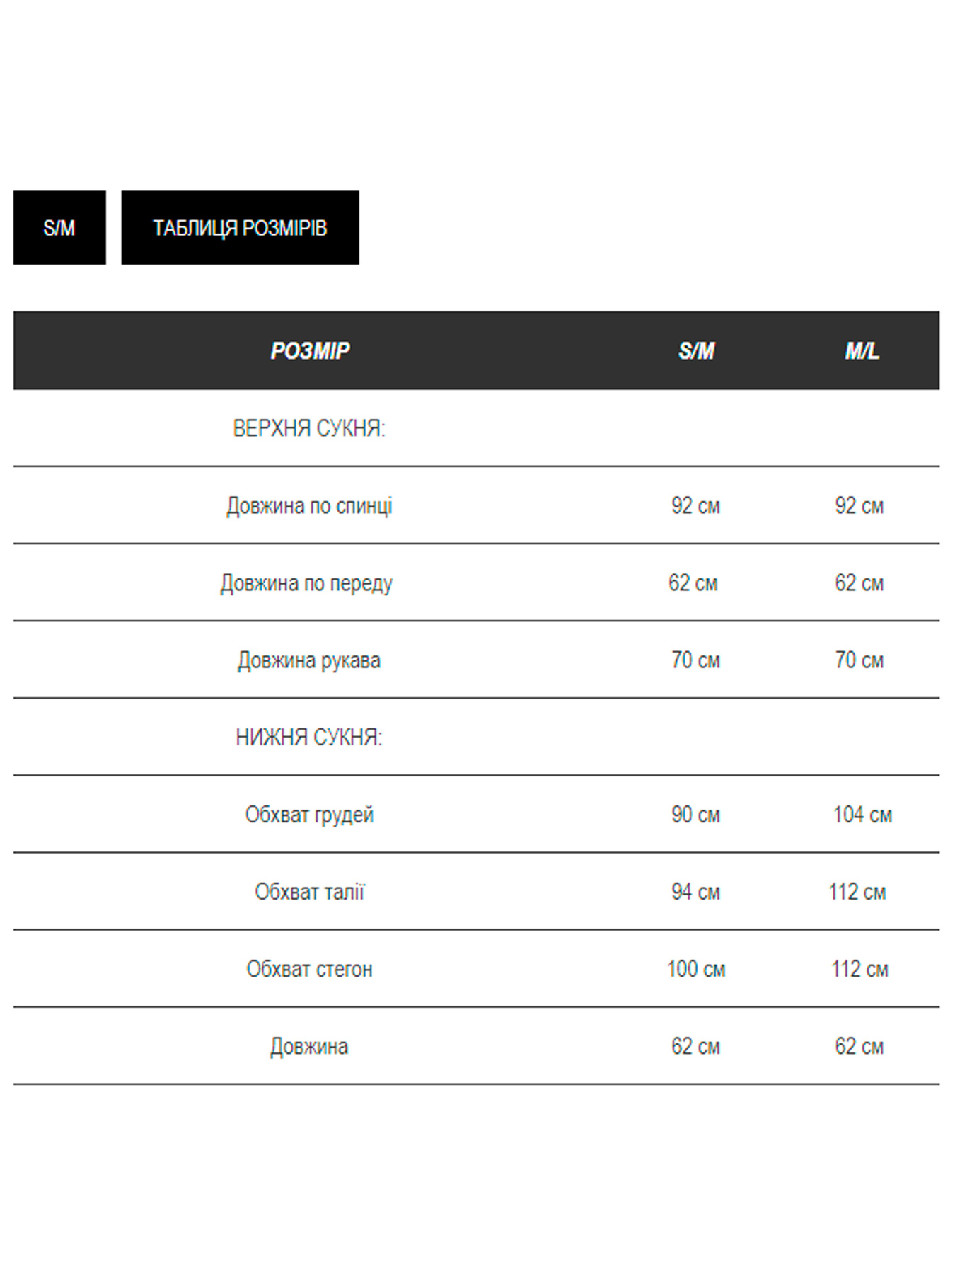Click the Довжина по спинці row label
The height and width of the screenshot is (1274, 955).
tap(309, 506)
